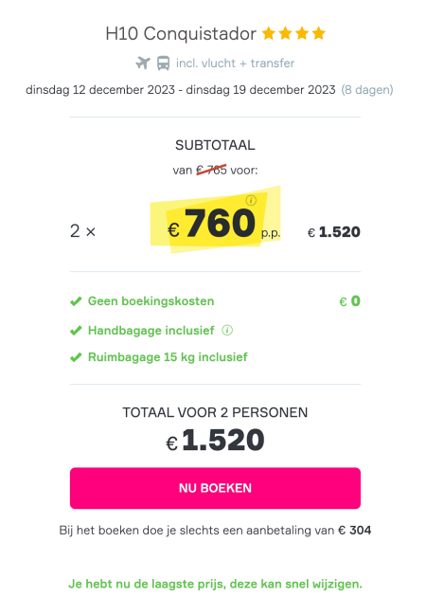Click the (8 dagen) duration text
Screen dimensions: 426x615
pos(367,90)
